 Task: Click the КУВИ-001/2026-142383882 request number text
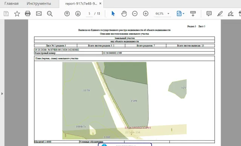(x=65, y=50)
